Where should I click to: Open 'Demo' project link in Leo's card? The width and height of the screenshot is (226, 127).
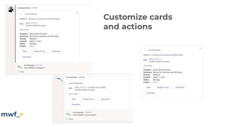coord(32,46)
